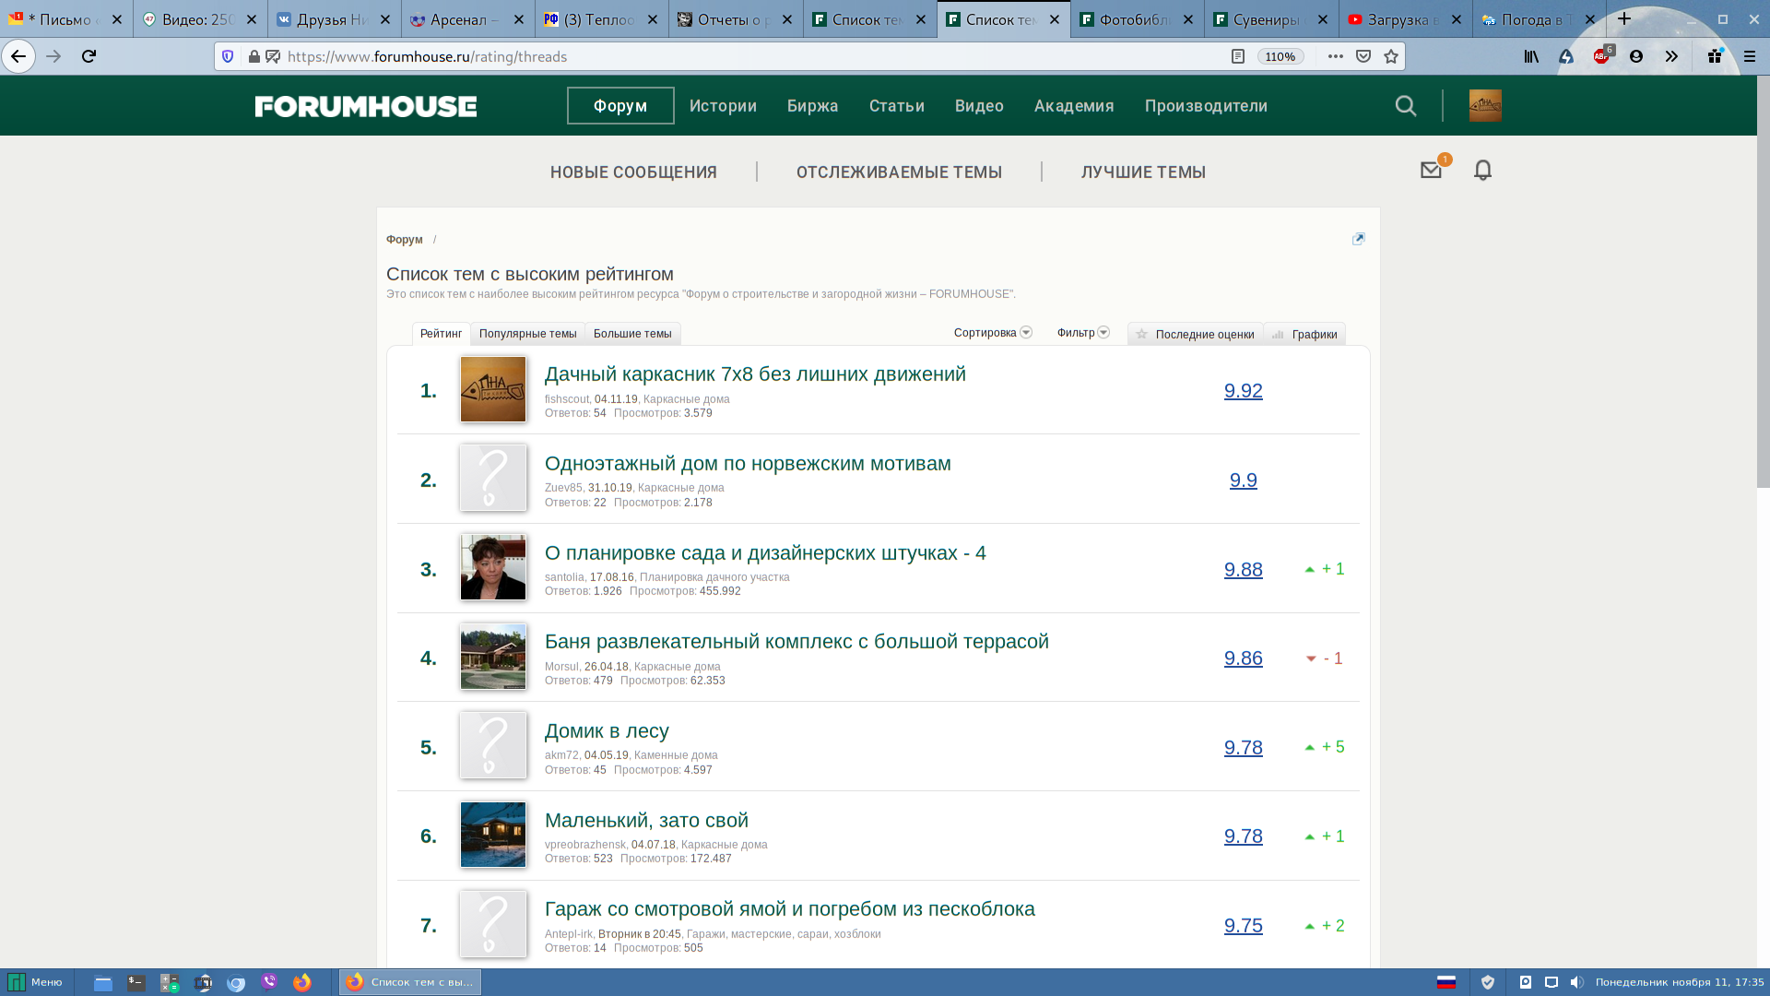Open the notifications bell icon
1770x996 pixels.
point(1482,171)
